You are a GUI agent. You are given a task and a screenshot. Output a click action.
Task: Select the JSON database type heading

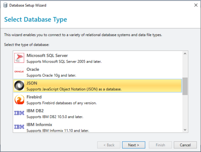tap(32, 83)
